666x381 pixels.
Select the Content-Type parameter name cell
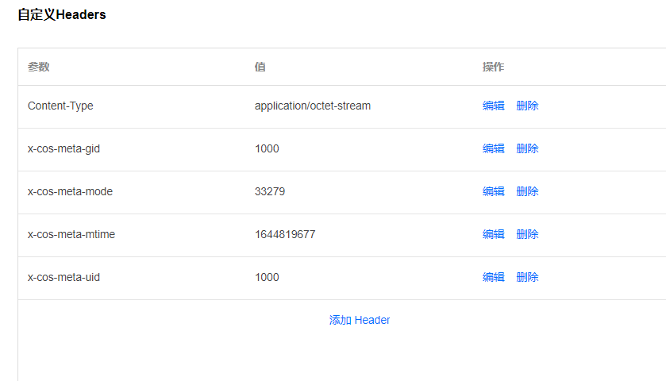pyautogui.click(x=60, y=106)
